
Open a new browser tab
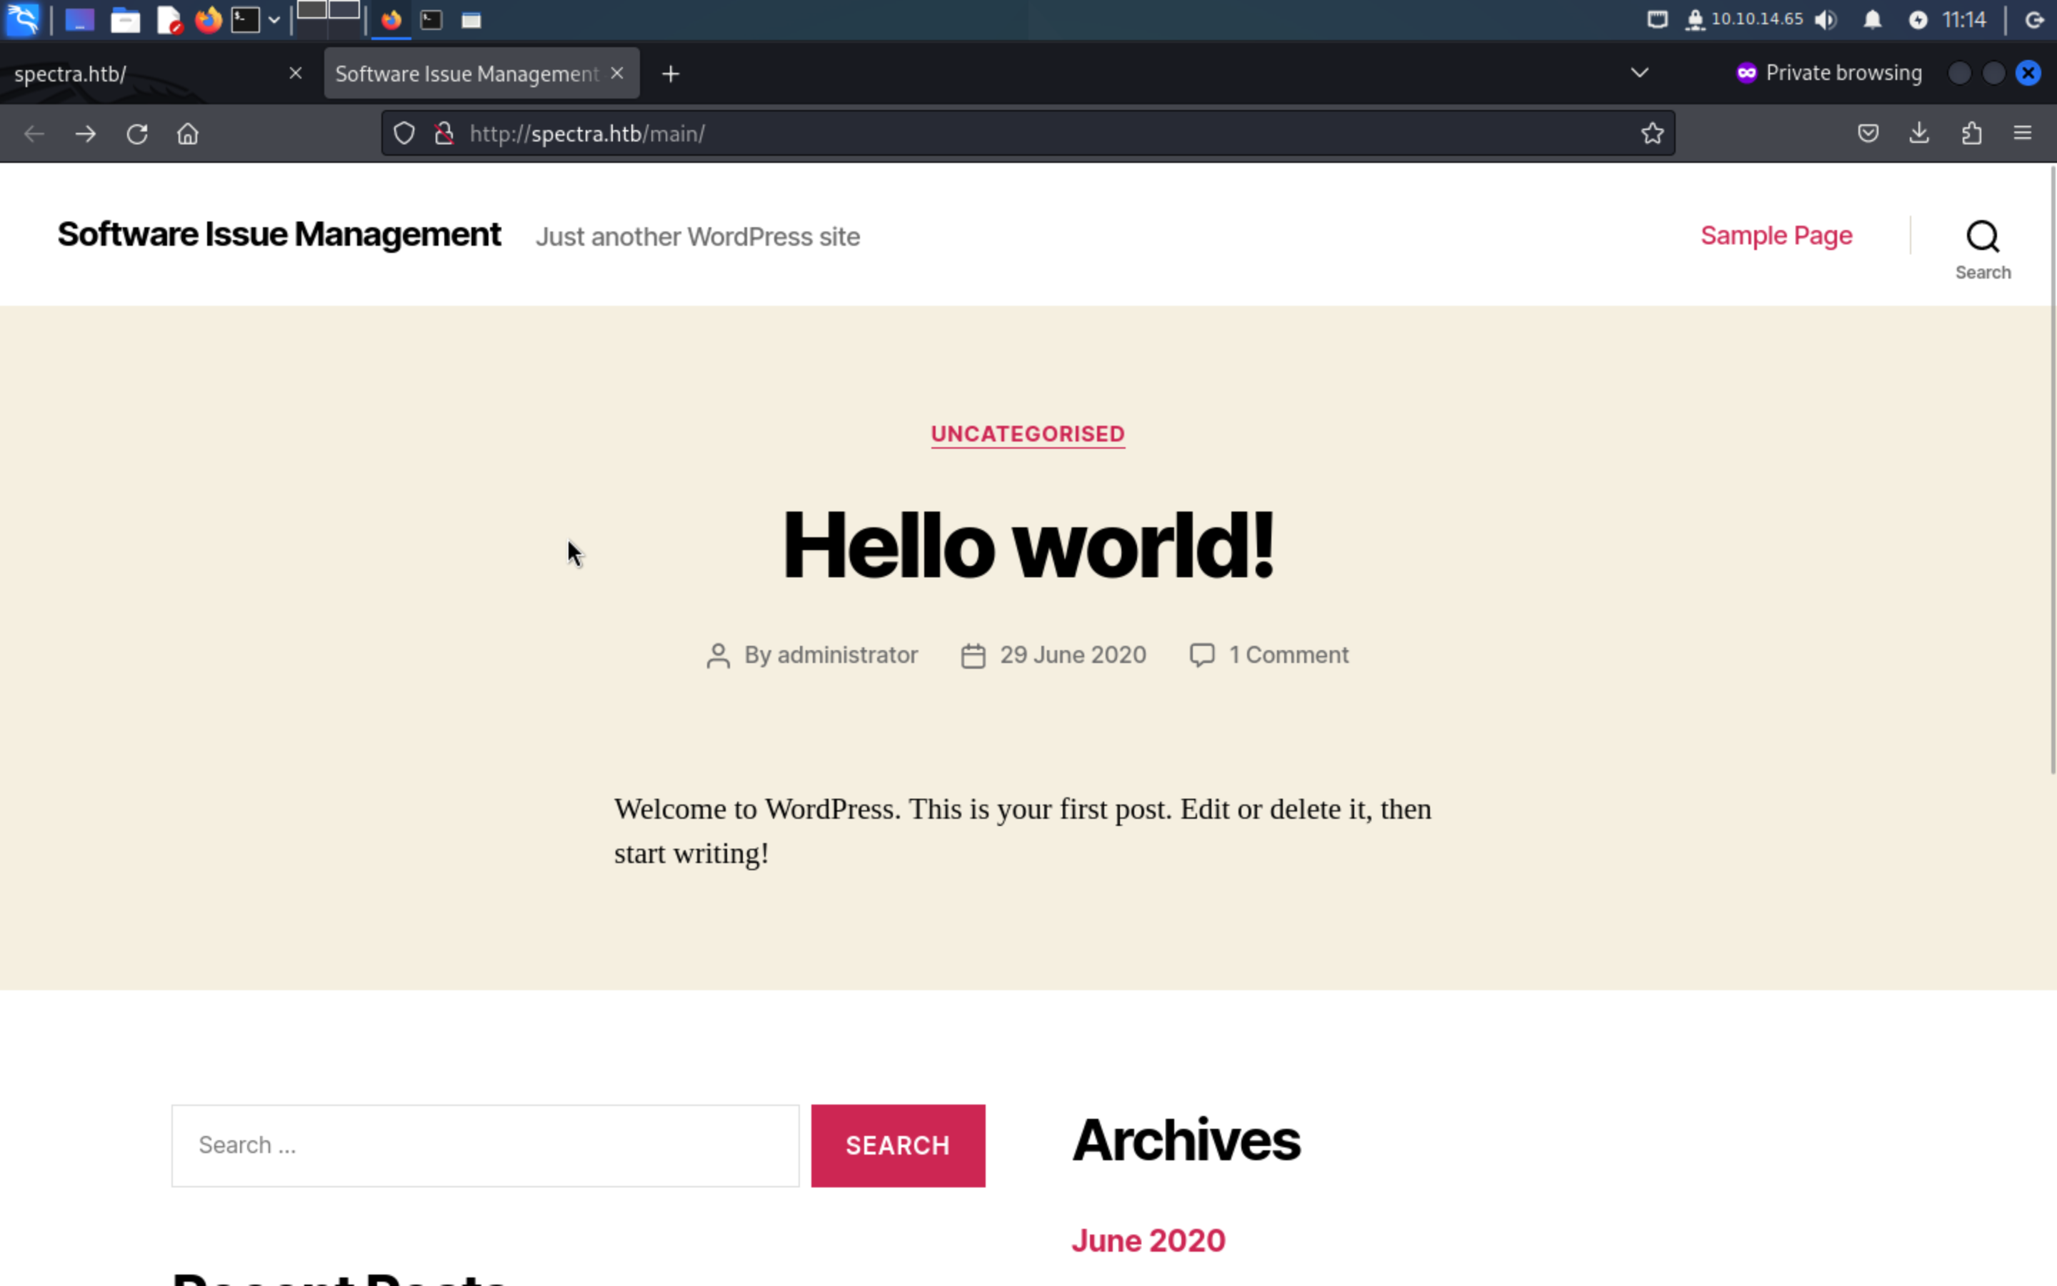point(671,74)
